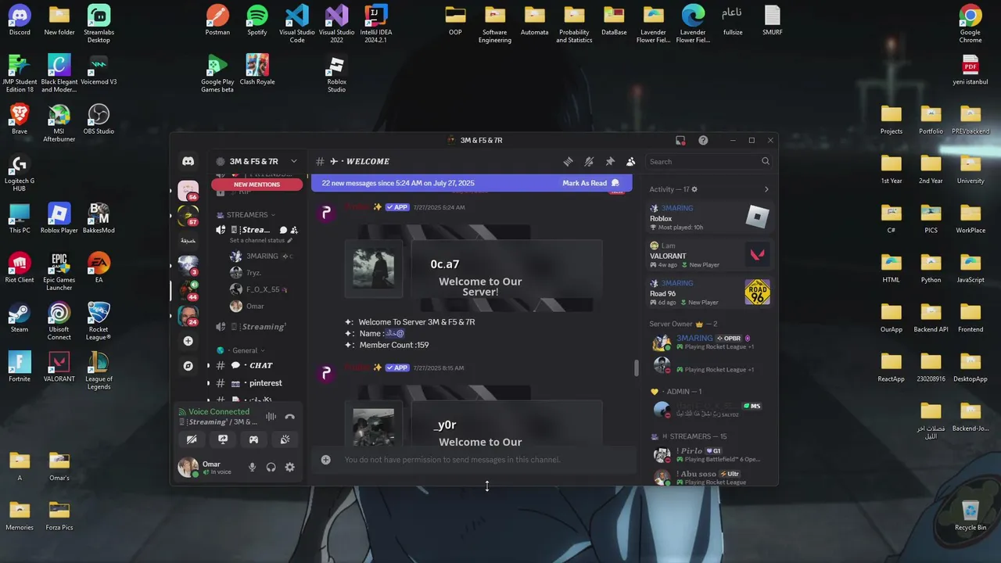Image resolution: width=1001 pixels, height=563 pixels.
Task: Collapse the STREAMERS channel category
Action: (246, 214)
